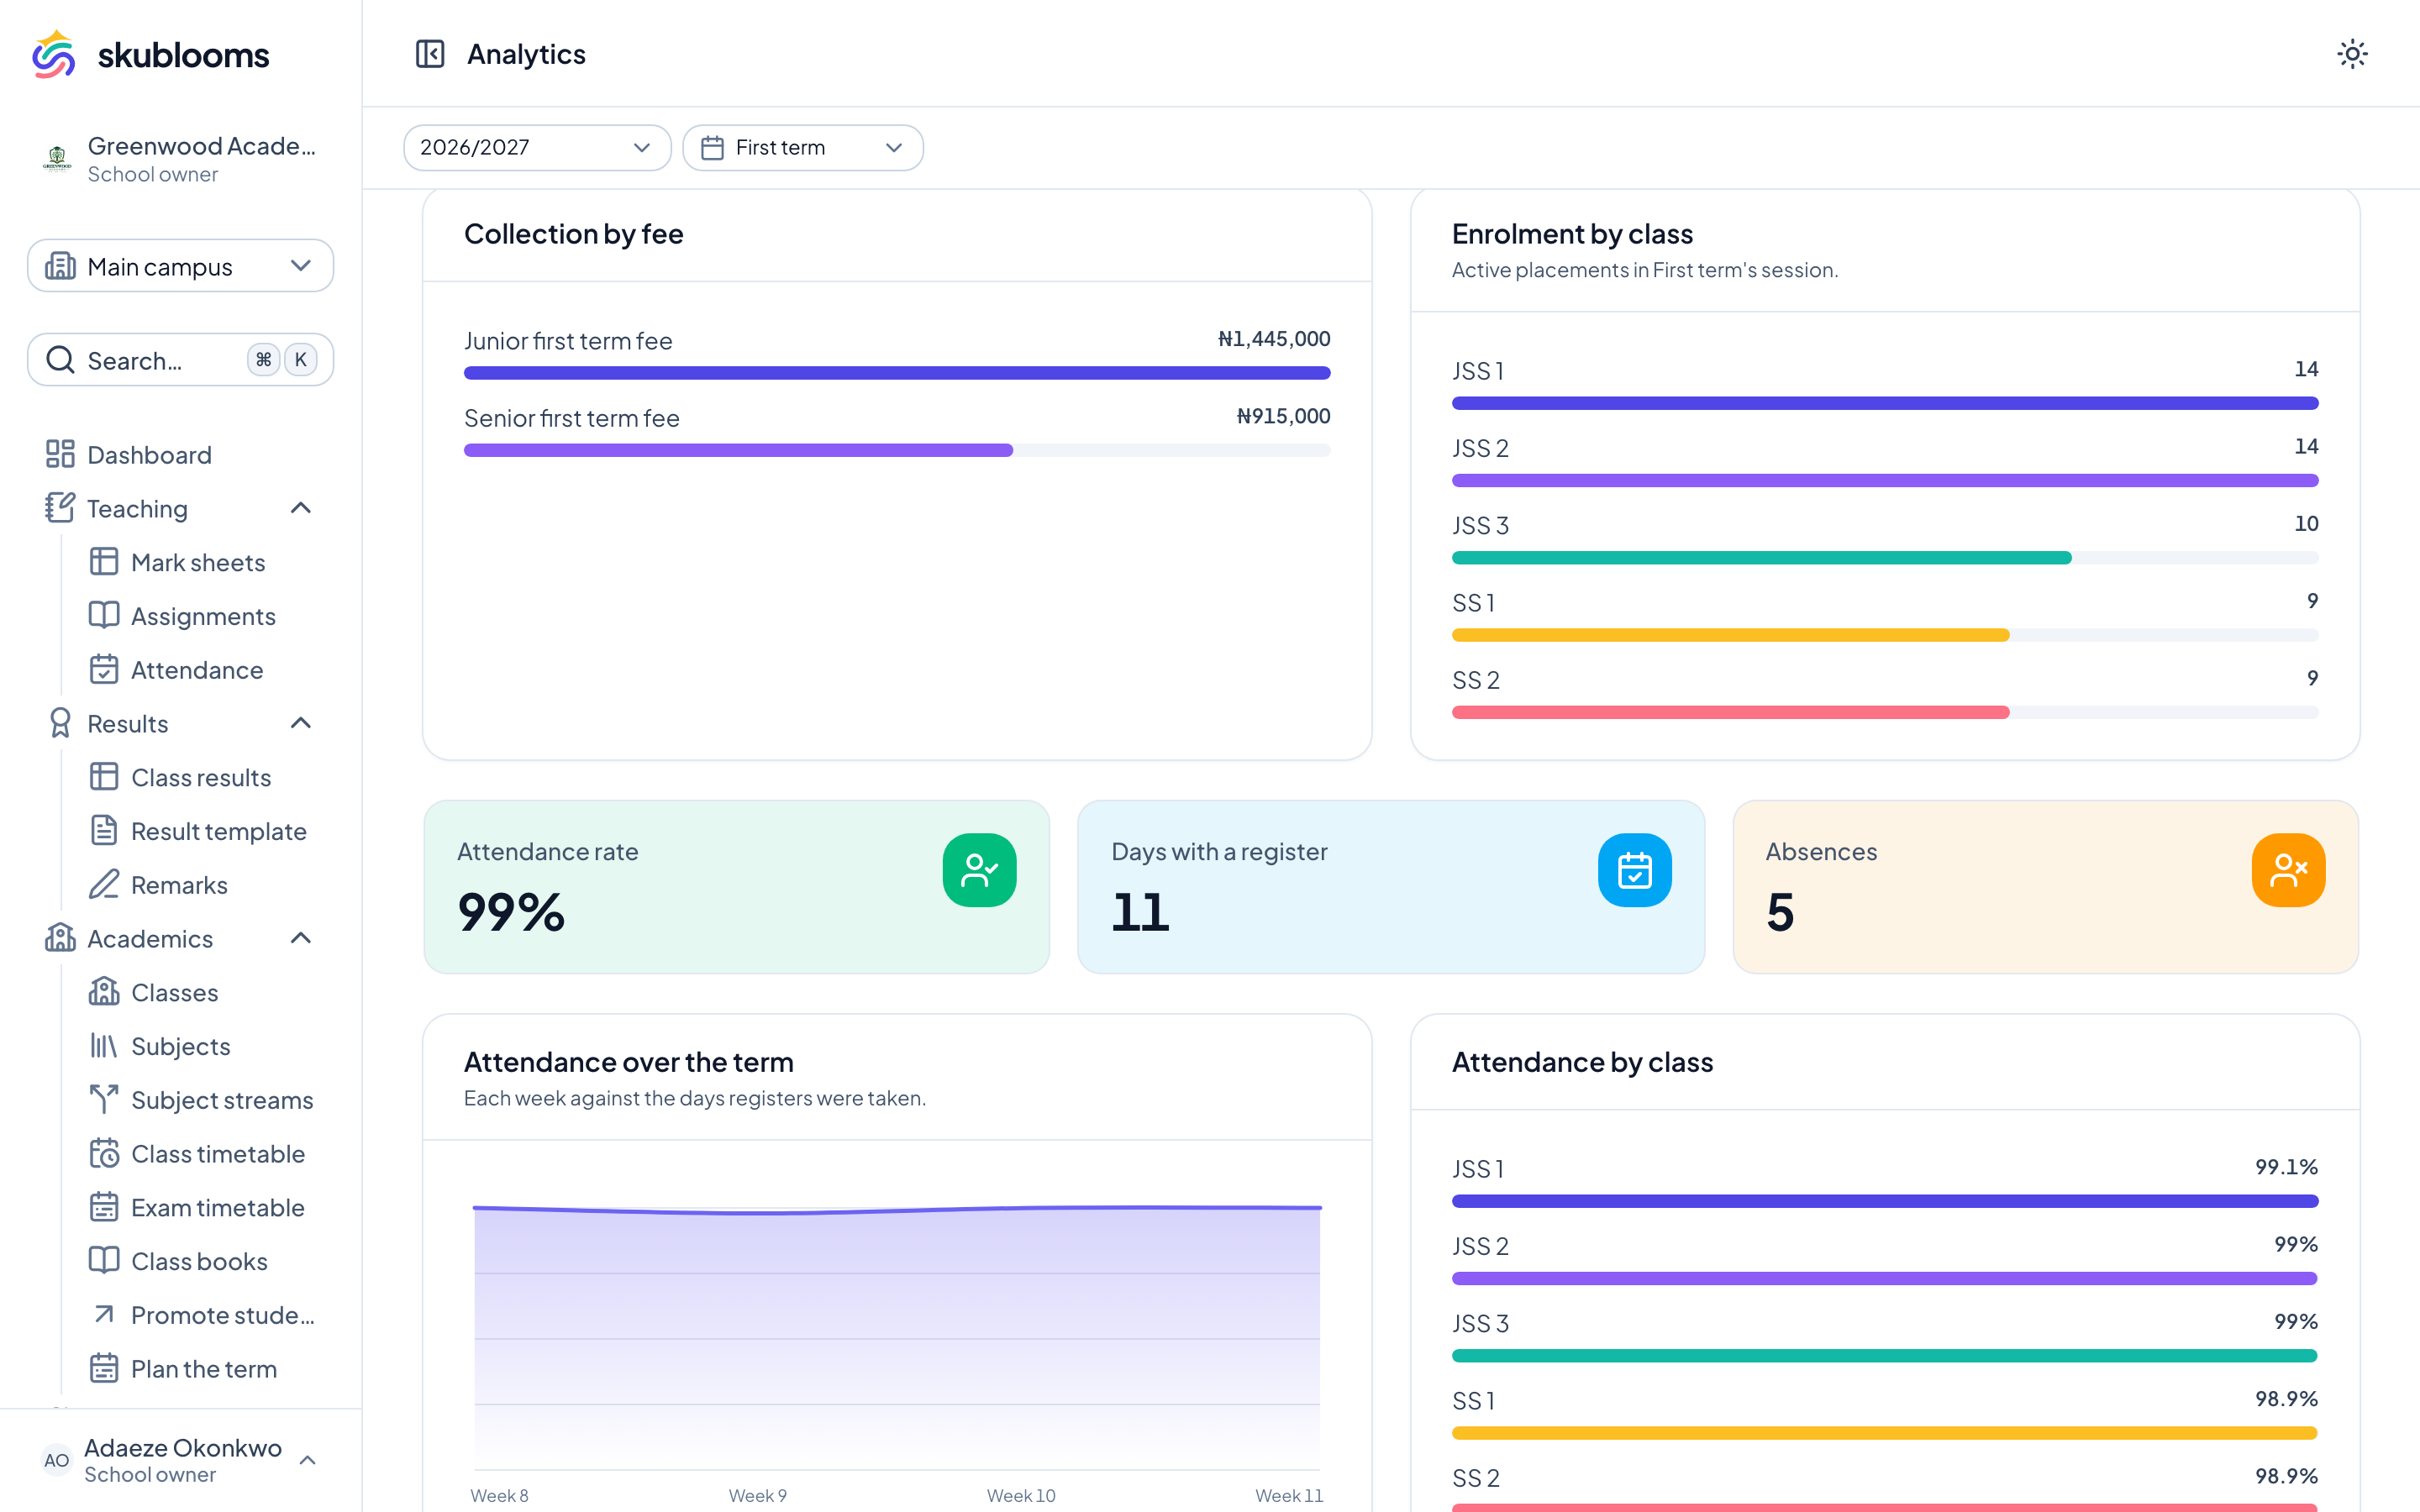2420x1512 pixels.
Task: Collapse the Teaching section chevron
Action: [301, 508]
